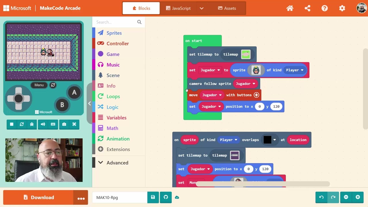Open the Sprites toolbox category

coord(118,33)
